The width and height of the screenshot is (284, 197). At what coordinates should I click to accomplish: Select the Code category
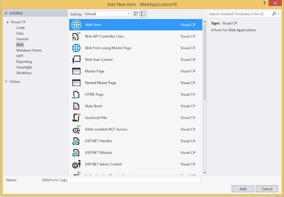20,28
